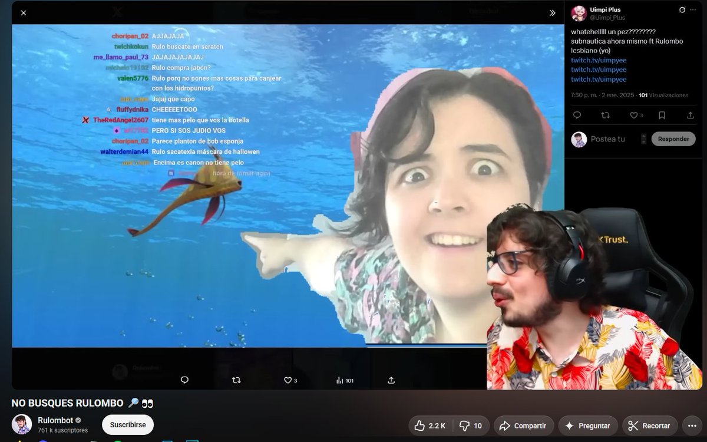Viewport: 707px width, 442px height.
Task: Click chat username TheRedAngel2607
Action: 120,120
